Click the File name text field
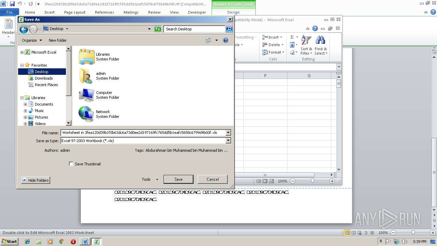The image size is (437, 246). pyautogui.click(x=143, y=133)
